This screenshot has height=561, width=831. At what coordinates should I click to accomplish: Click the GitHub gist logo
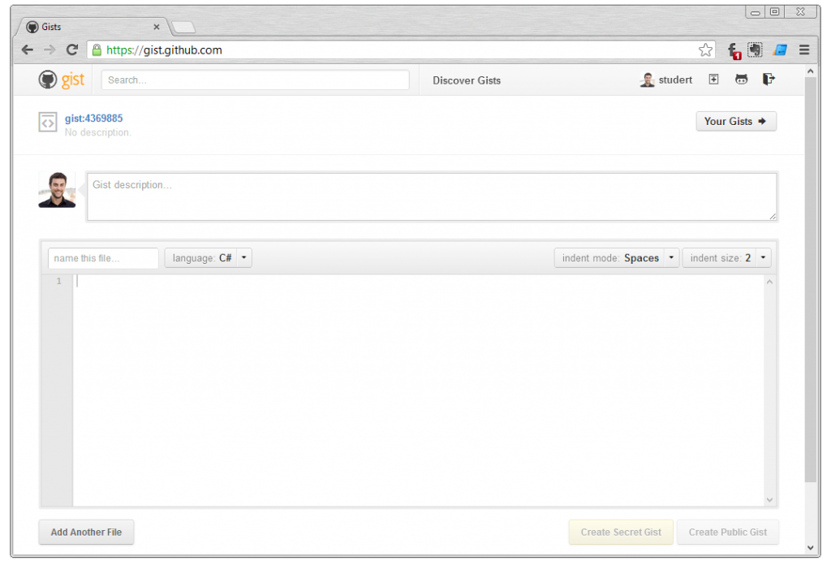[x=62, y=80]
